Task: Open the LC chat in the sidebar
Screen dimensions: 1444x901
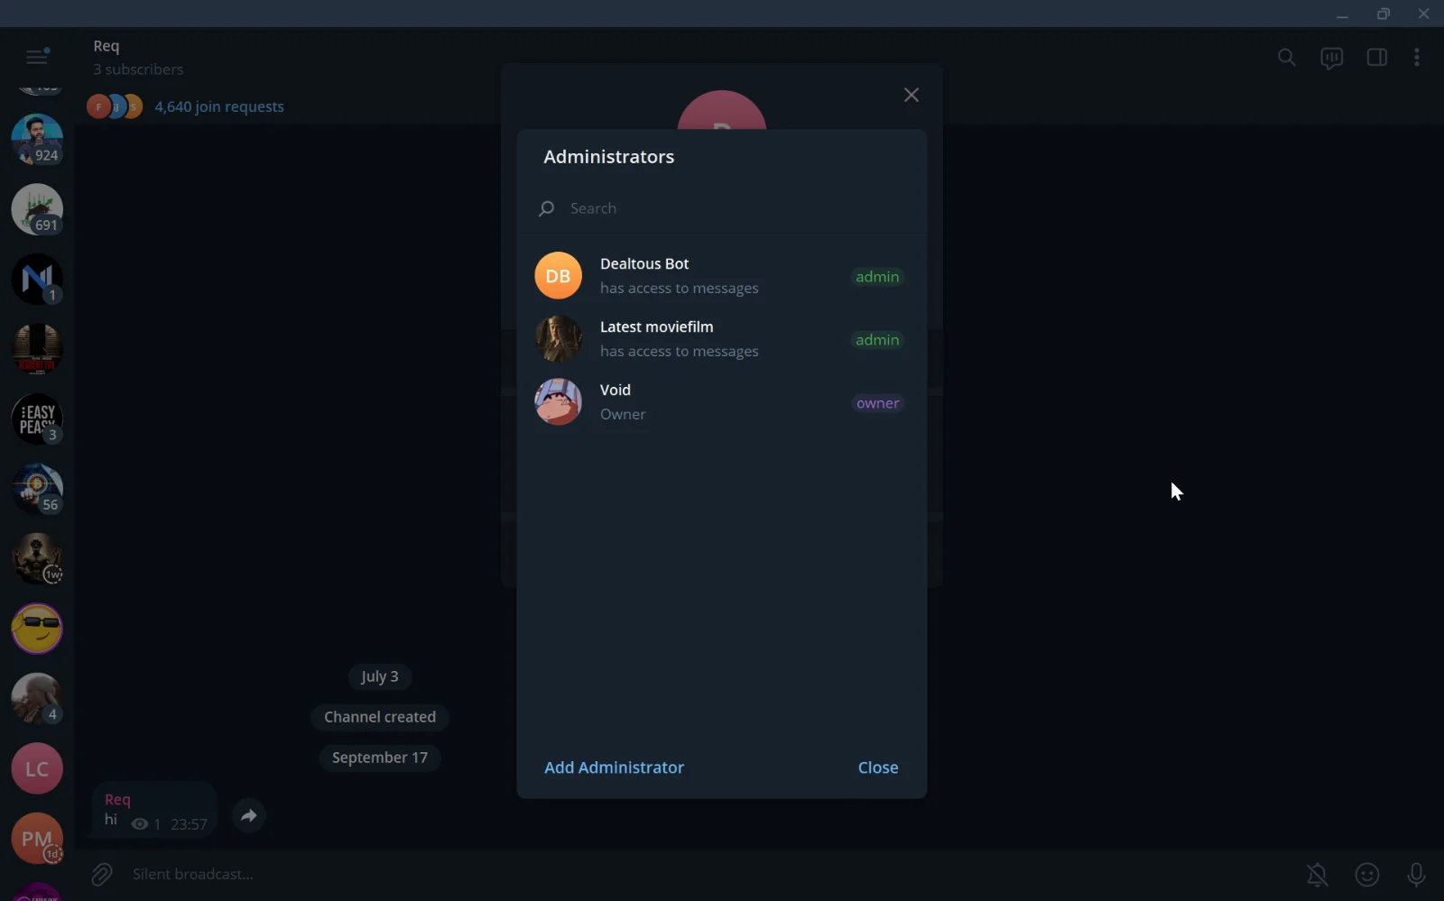Action: pos(37,768)
